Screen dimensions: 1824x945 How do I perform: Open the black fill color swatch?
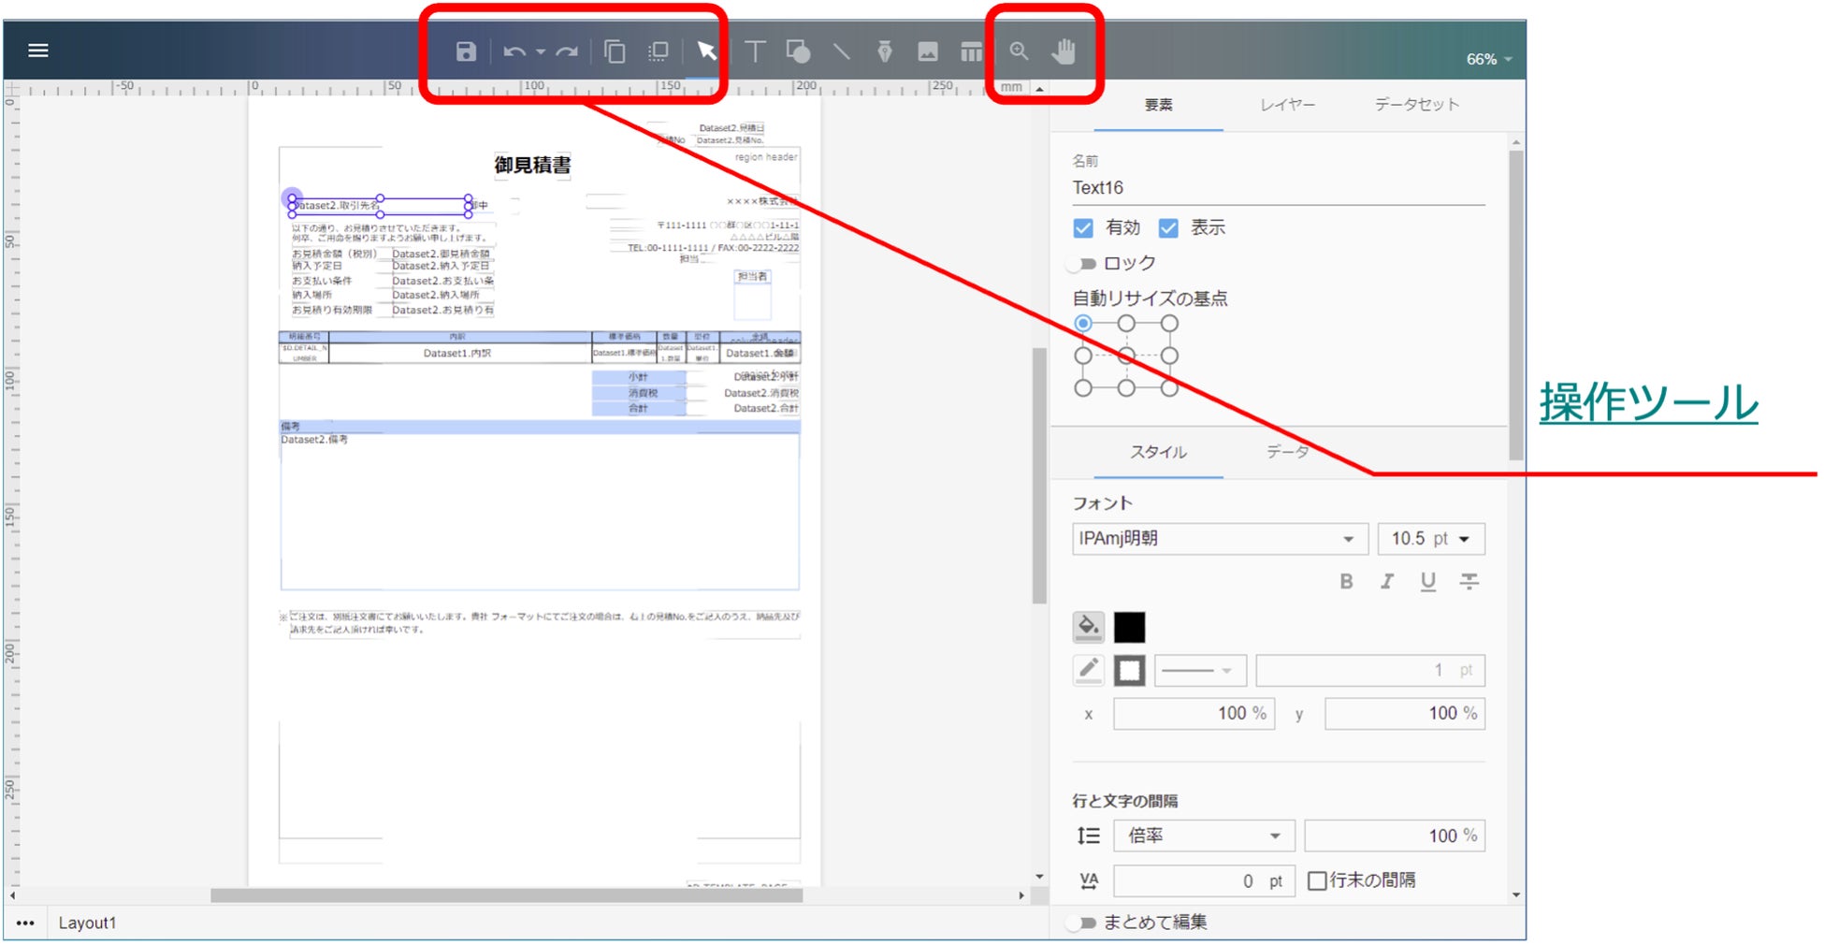tap(1129, 627)
